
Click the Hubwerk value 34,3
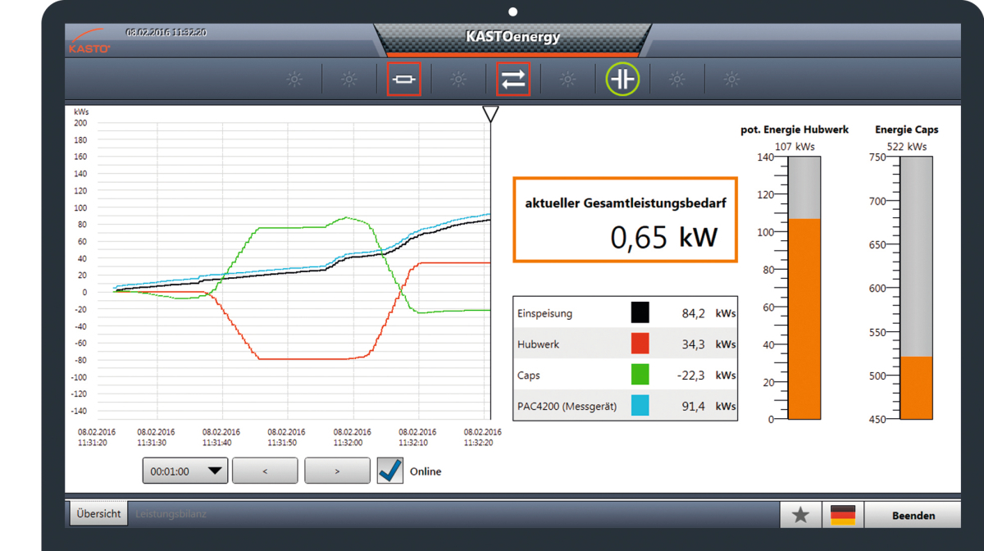click(693, 344)
